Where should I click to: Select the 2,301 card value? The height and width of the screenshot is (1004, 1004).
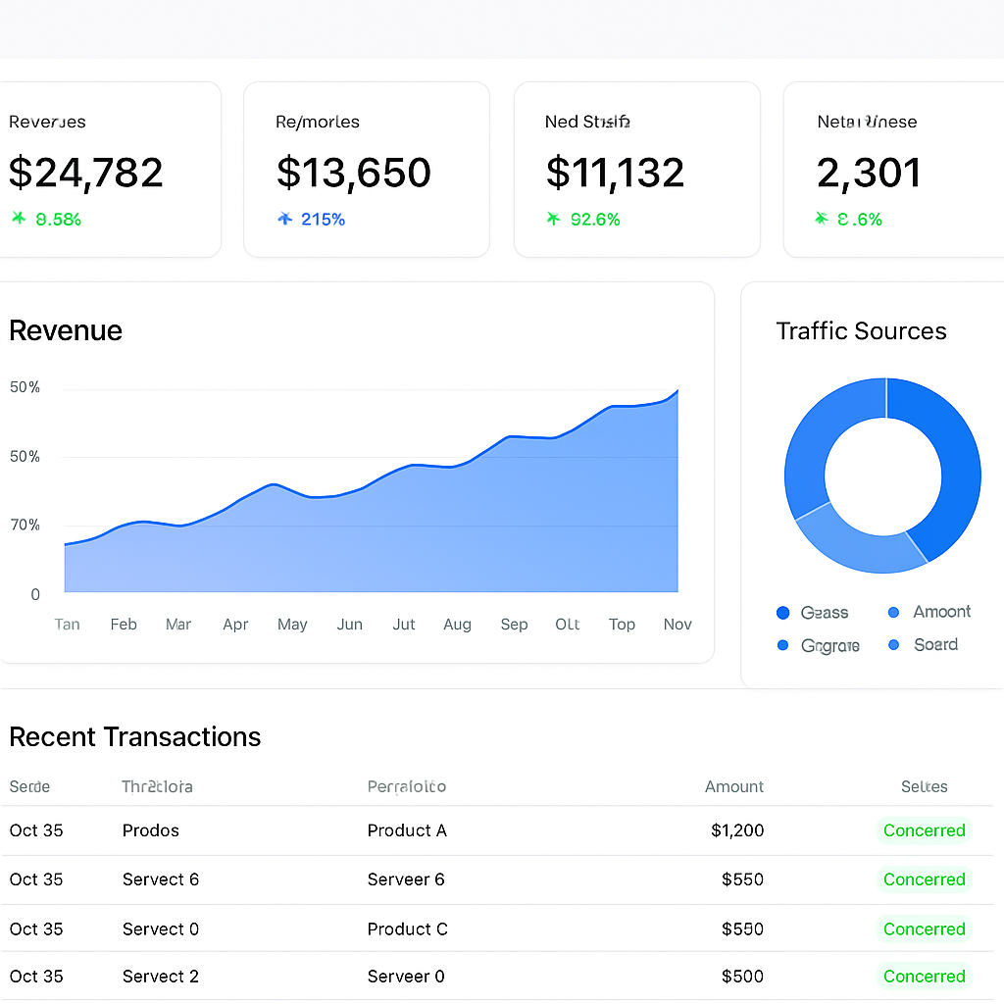(x=869, y=173)
